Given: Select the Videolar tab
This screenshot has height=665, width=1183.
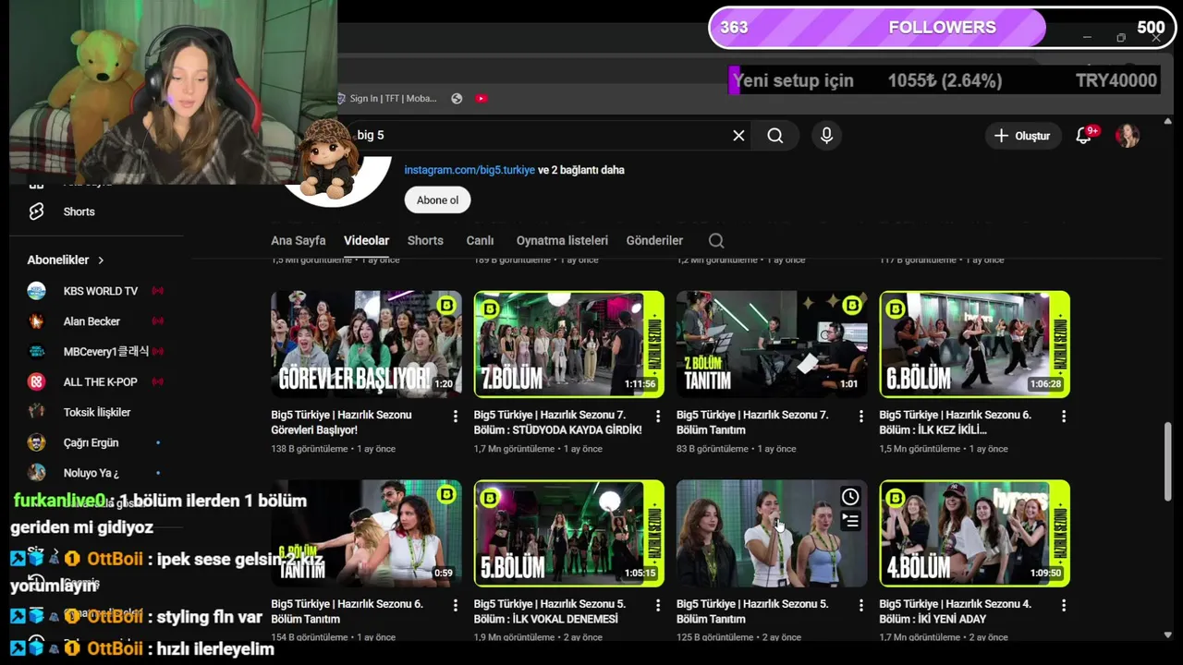Looking at the screenshot, I should [366, 240].
